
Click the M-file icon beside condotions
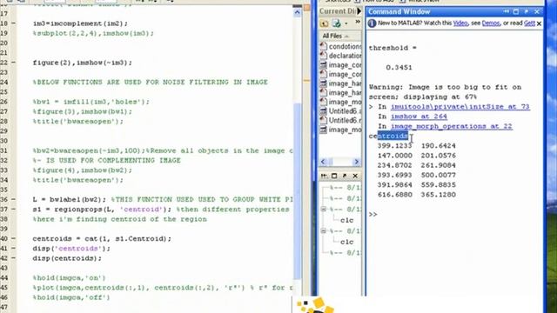(323, 46)
